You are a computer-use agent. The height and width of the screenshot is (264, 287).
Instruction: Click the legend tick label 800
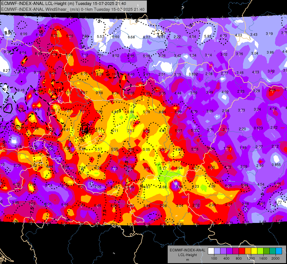pyautogui.click(x=239, y=258)
